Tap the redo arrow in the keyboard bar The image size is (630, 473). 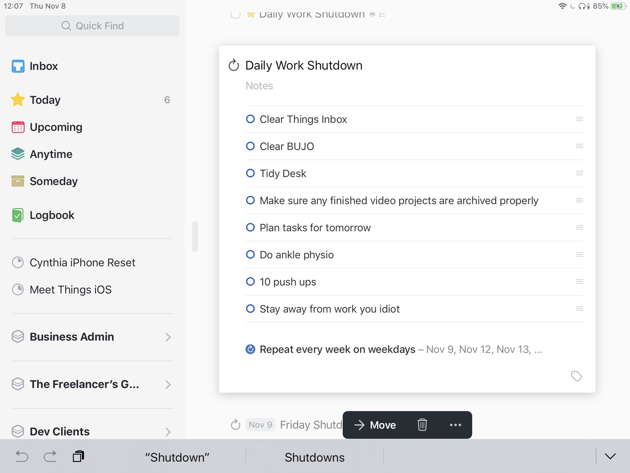(50, 456)
